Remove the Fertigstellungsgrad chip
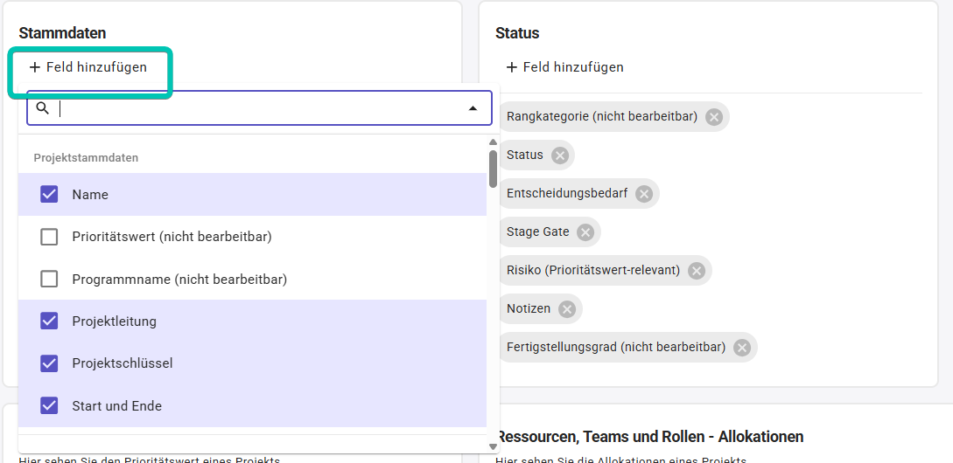Image resolution: width=953 pixels, height=463 pixels. (x=742, y=348)
